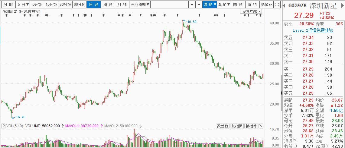
Task: Switch to 简约 simple view mode
Action: coord(252,5)
